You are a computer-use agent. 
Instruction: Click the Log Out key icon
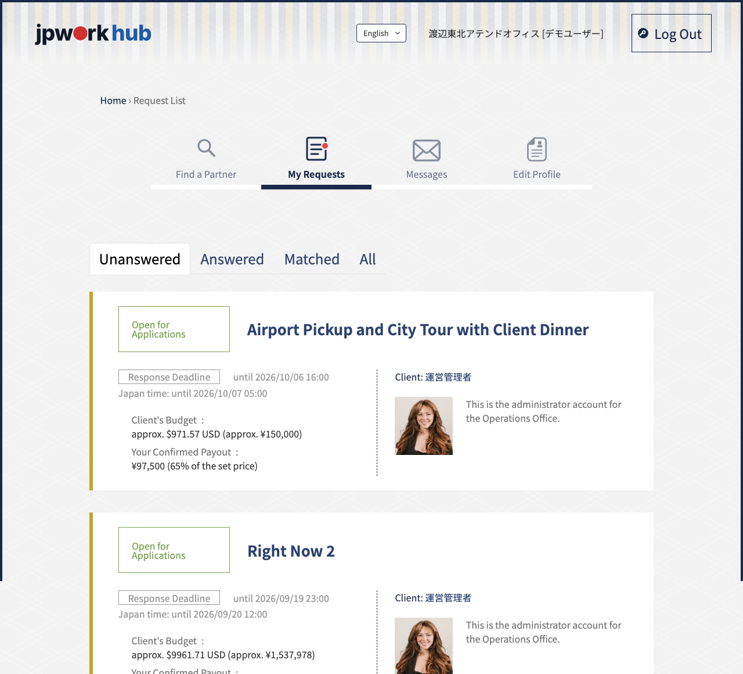[x=643, y=33]
